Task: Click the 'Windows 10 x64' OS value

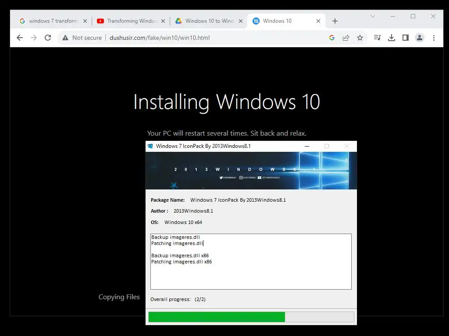Action: (183, 222)
